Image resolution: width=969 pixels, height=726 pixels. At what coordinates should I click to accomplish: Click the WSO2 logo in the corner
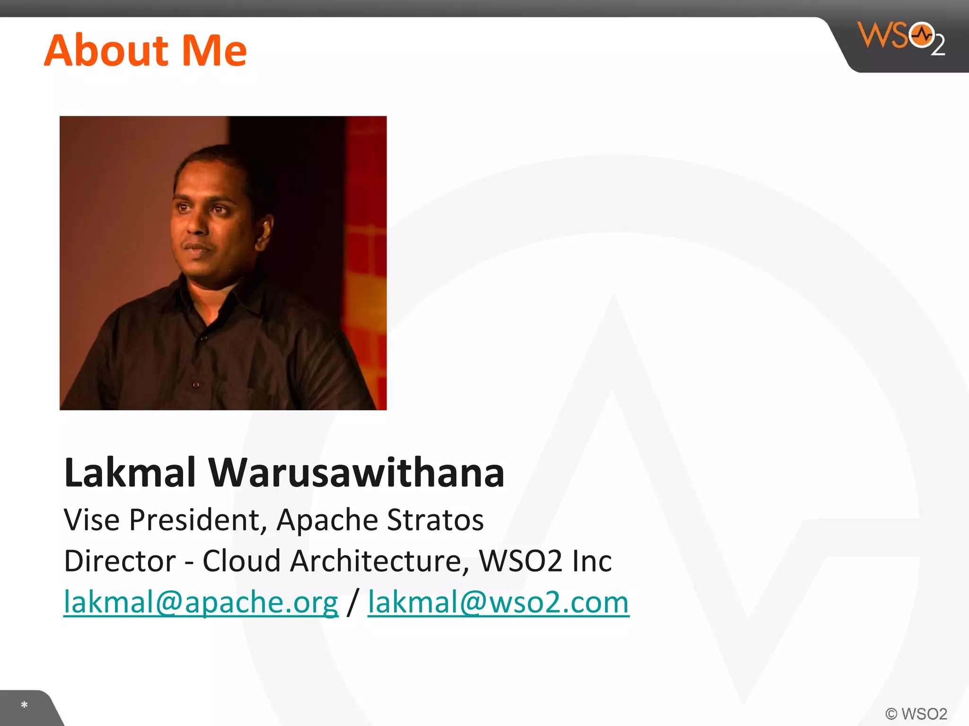[x=901, y=38]
